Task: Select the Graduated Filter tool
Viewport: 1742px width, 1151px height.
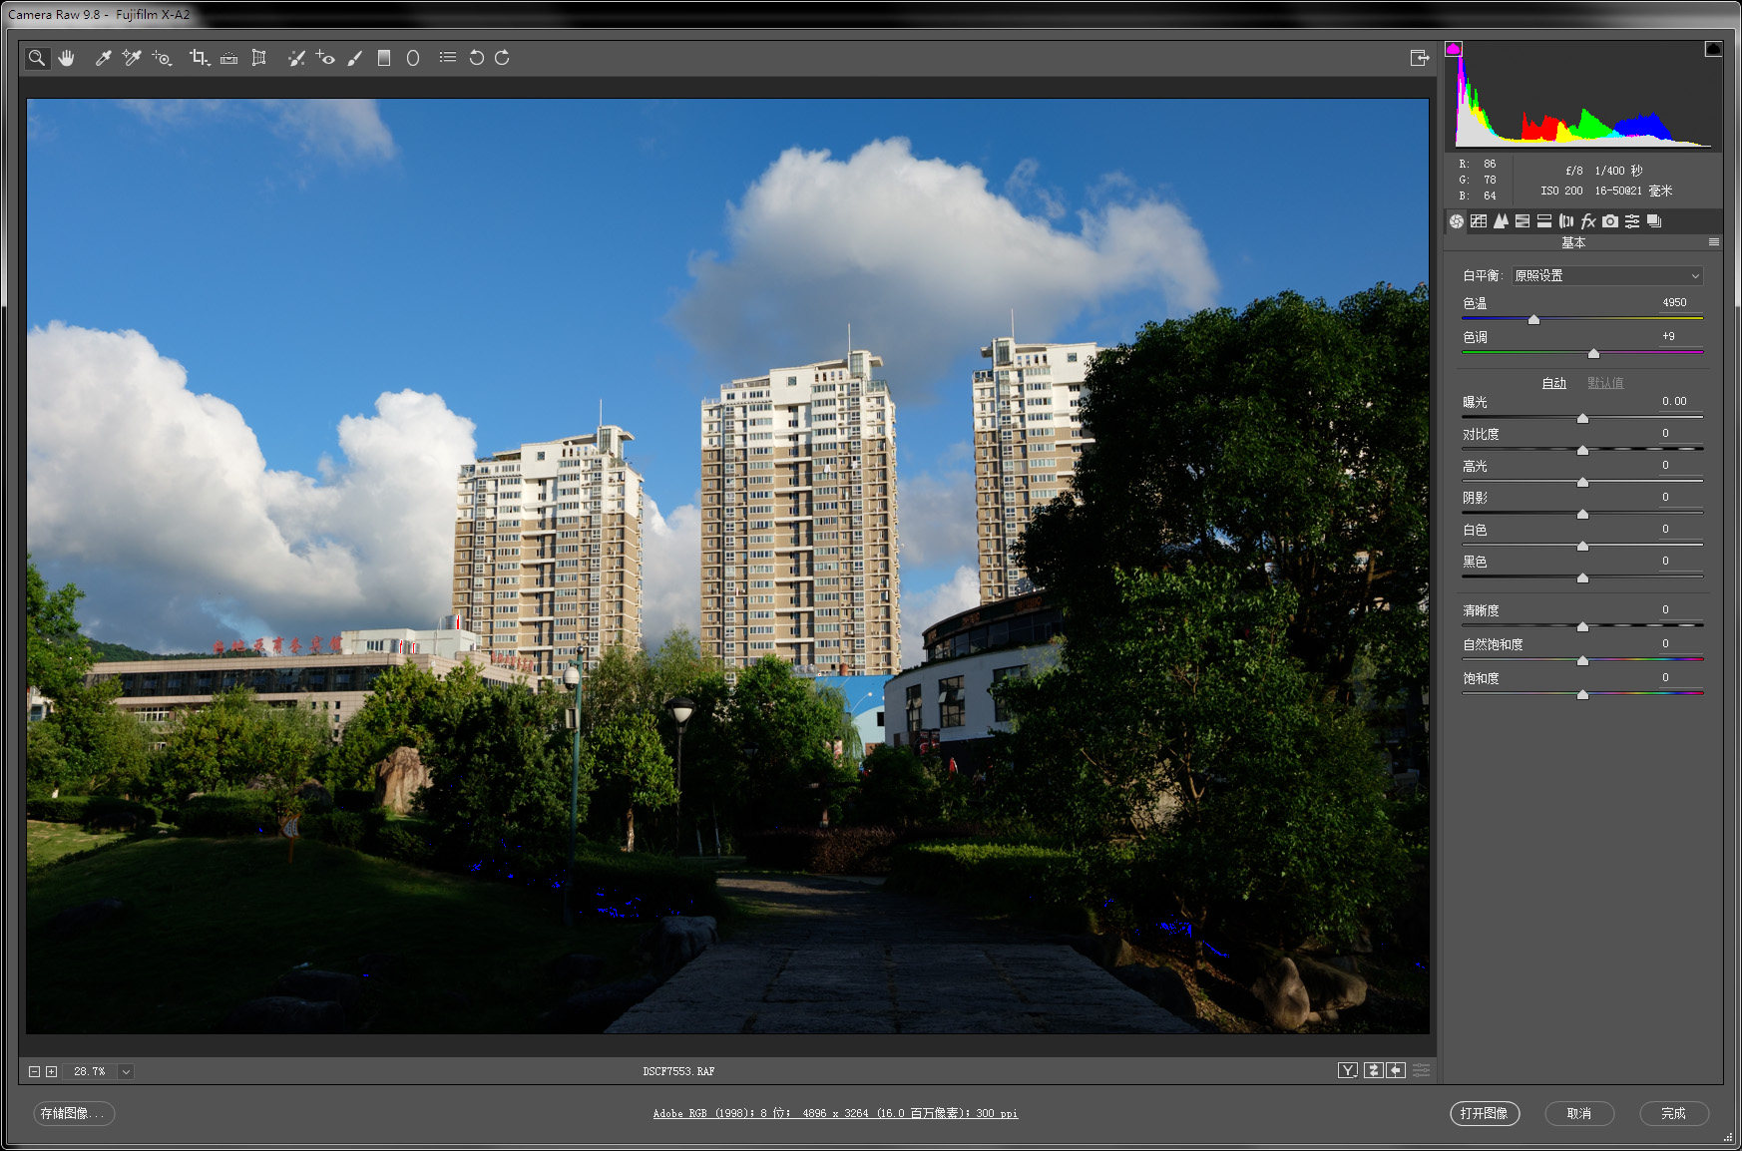Action: point(383,58)
